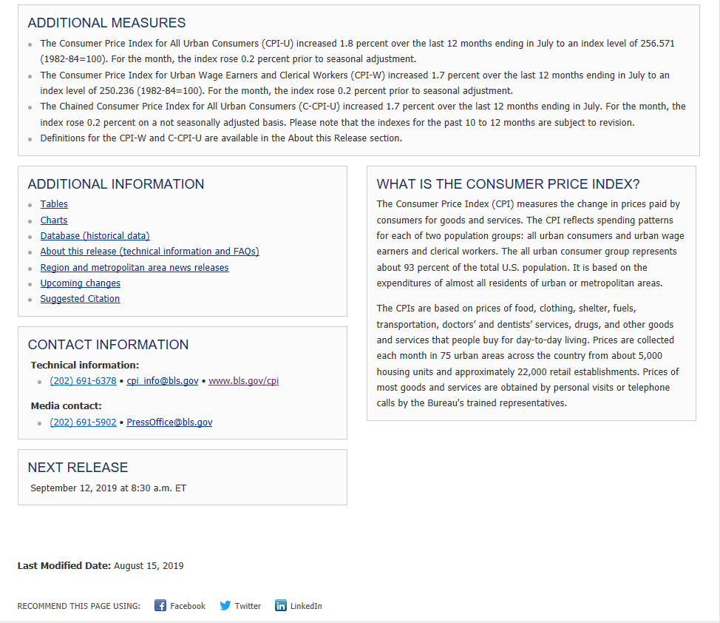Image resolution: width=720 pixels, height=623 pixels.
Task: Share page using the Facebook text label
Action: [188, 606]
